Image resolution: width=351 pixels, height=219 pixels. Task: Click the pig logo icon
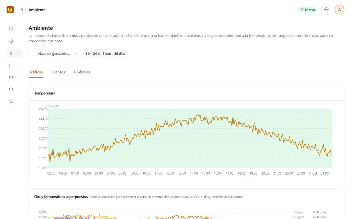(x=10, y=10)
